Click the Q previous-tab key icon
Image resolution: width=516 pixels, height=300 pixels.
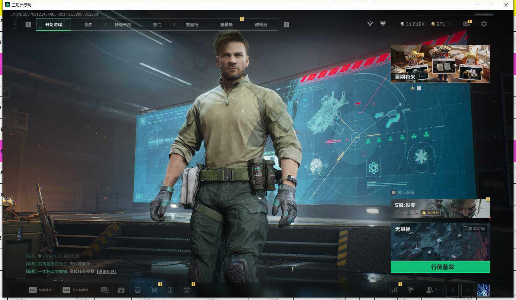click(x=28, y=25)
